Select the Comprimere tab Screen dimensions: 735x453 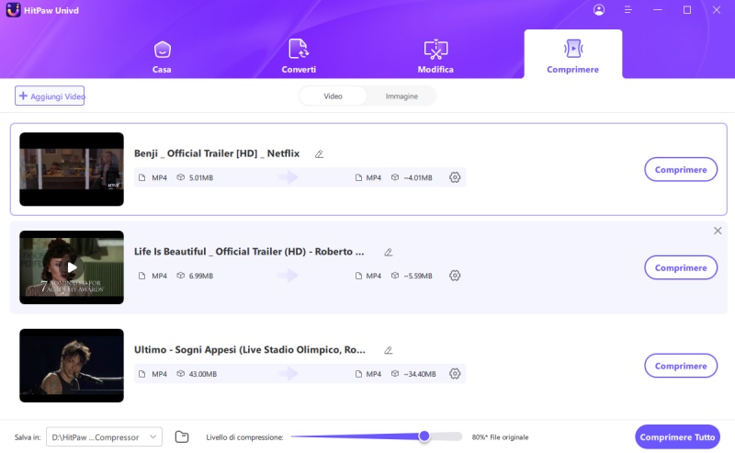point(572,54)
